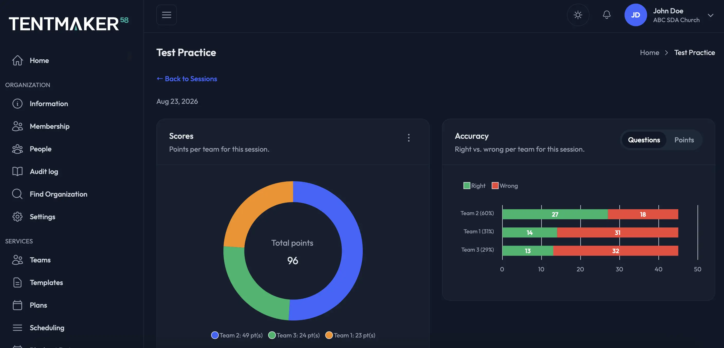Image resolution: width=724 pixels, height=348 pixels.
Task: Click the Aug 23, 2026 date text
Action: click(x=177, y=102)
